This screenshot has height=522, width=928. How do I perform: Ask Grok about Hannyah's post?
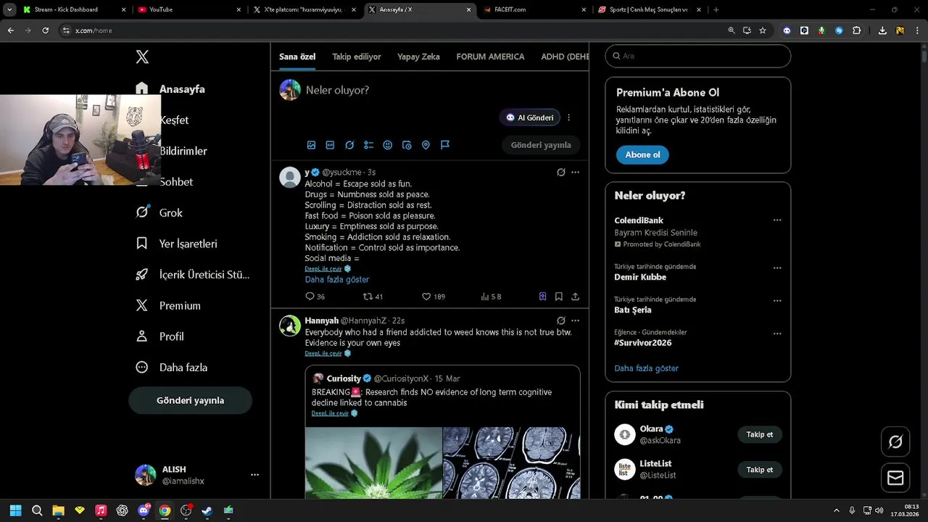tap(560, 320)
